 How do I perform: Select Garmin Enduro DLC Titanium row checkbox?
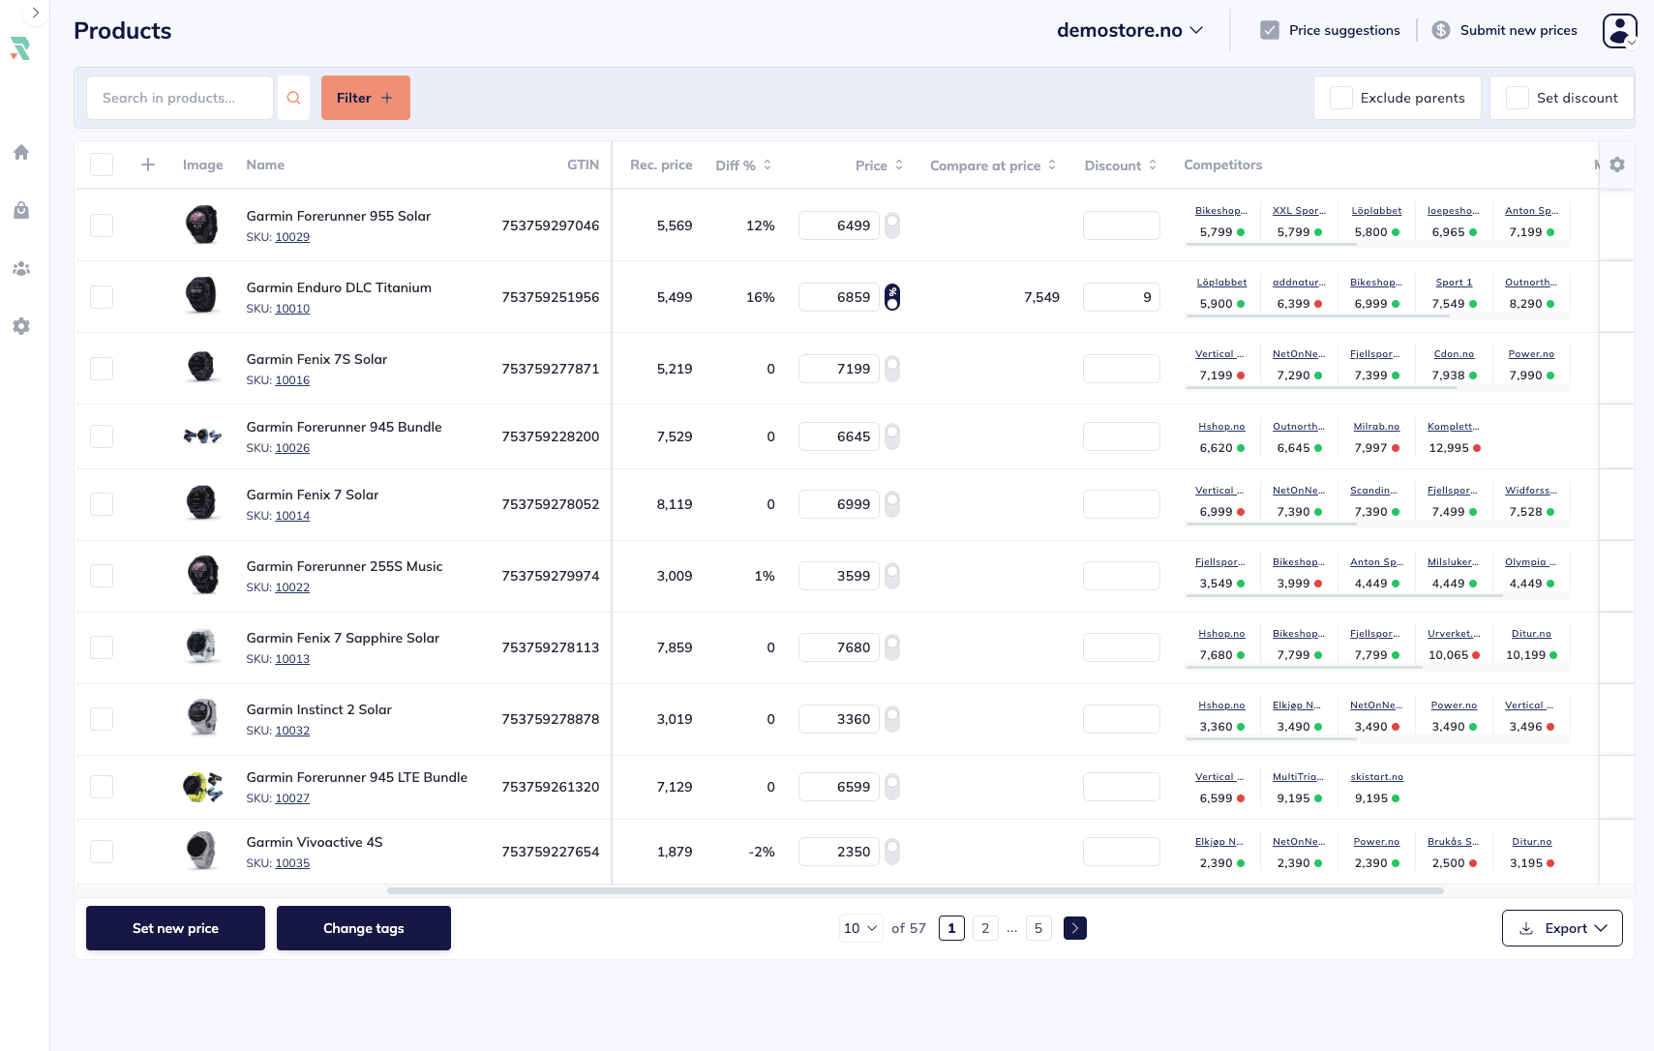click(102, 297)
